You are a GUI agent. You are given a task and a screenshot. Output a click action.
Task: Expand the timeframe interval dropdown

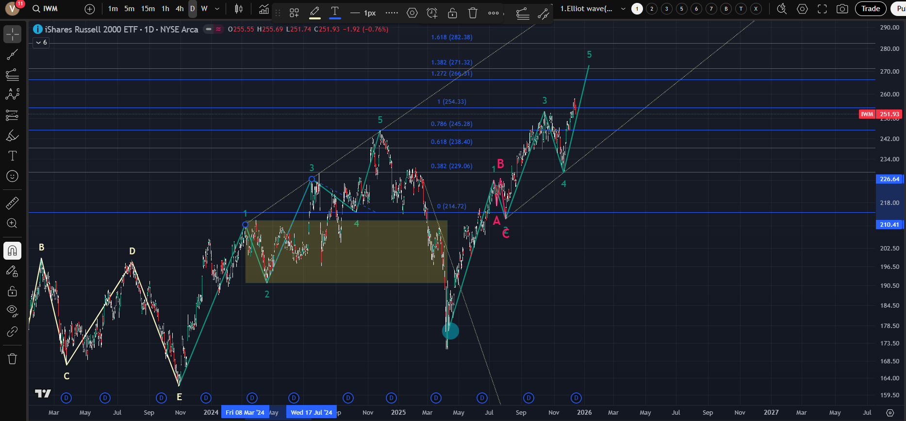tap(217, 9)
